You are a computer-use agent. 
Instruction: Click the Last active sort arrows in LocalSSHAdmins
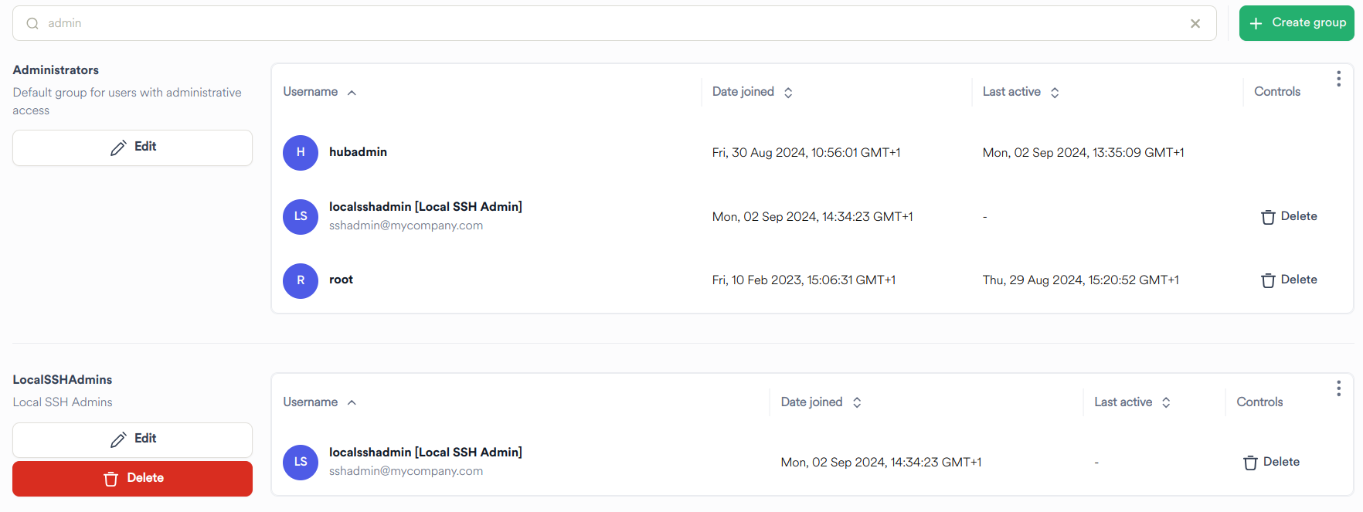[1168, 402]
